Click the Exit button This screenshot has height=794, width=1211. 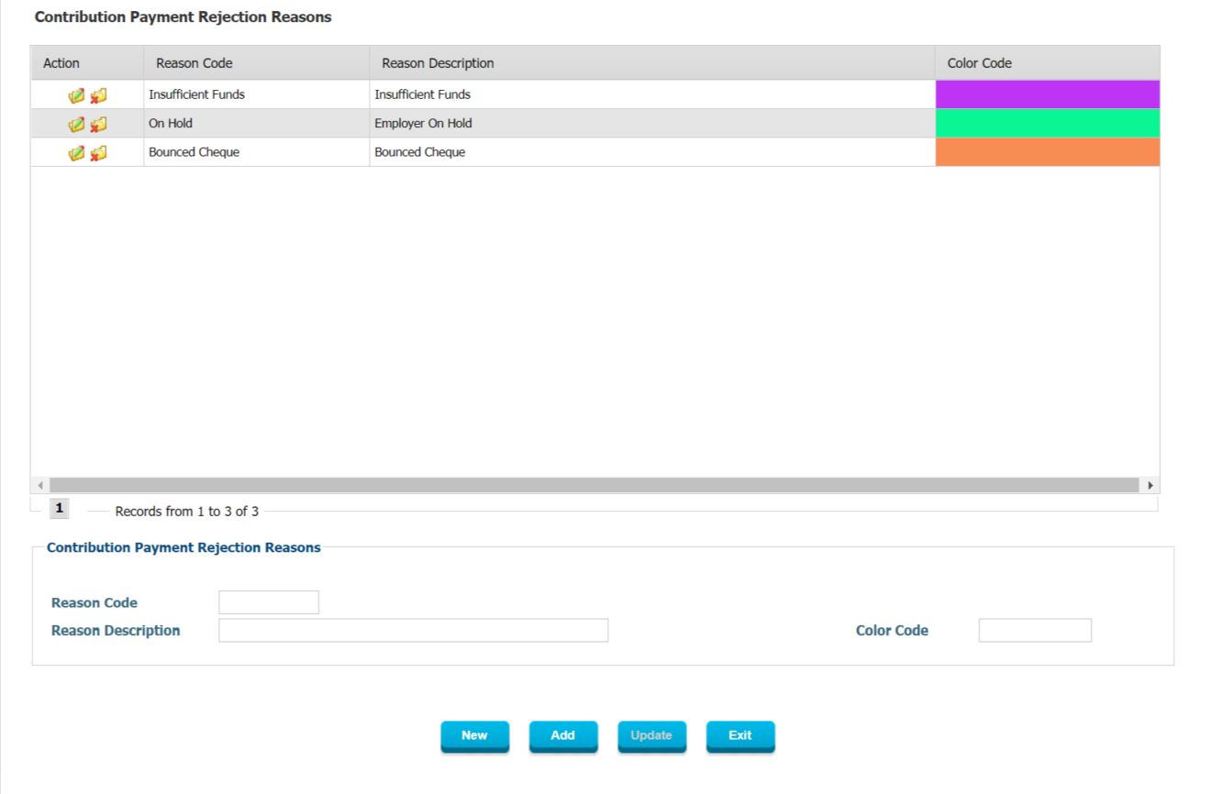(x=740, y=736)
